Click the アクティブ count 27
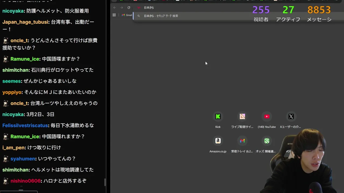This screenshot has width=344, height=193. pyautogui.click(x=288, y=10)
